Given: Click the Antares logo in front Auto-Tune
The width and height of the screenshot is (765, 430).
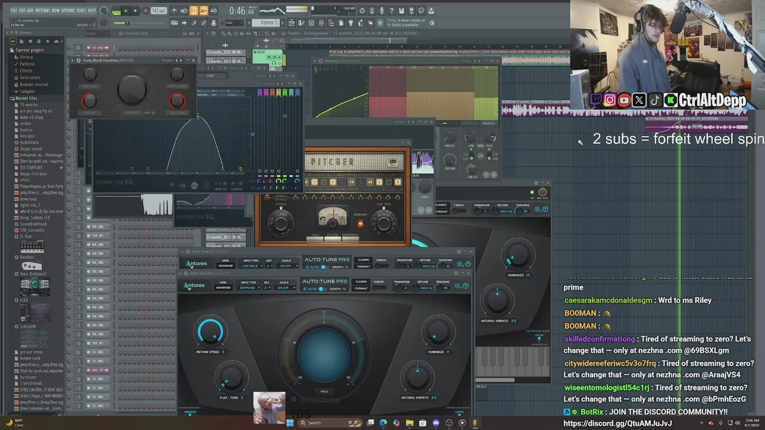Looking at the screenshot, I should pos(194,286).
